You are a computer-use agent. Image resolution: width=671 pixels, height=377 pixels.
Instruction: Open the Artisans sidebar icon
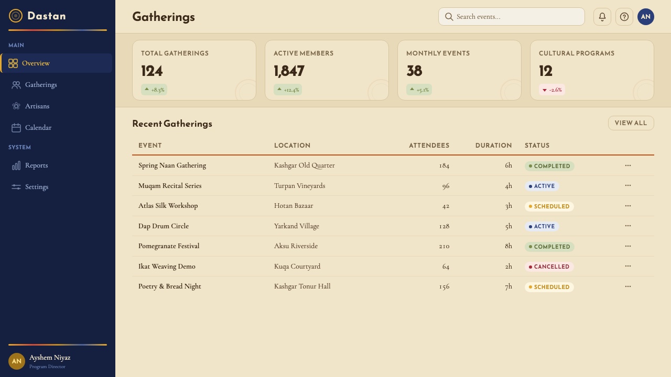(x=16, y=106)
